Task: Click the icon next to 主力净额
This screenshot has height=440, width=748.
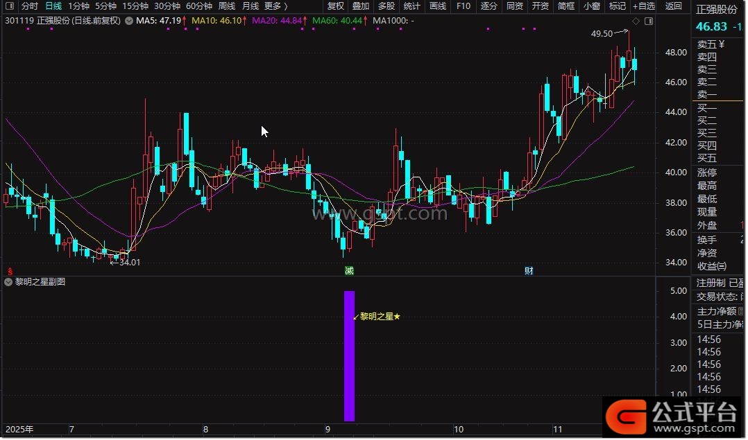Action: 741,311
